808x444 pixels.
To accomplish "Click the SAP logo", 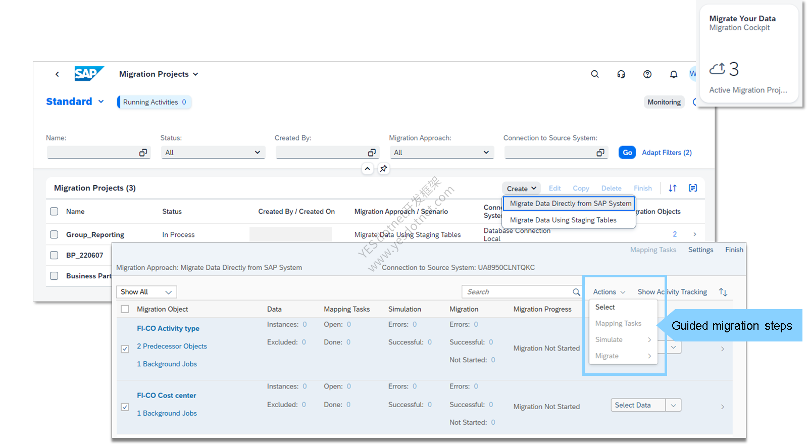I will [89, 74].
